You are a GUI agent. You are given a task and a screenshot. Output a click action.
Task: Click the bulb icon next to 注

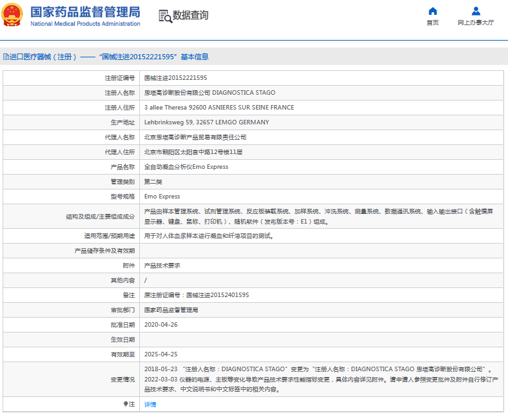125,404
